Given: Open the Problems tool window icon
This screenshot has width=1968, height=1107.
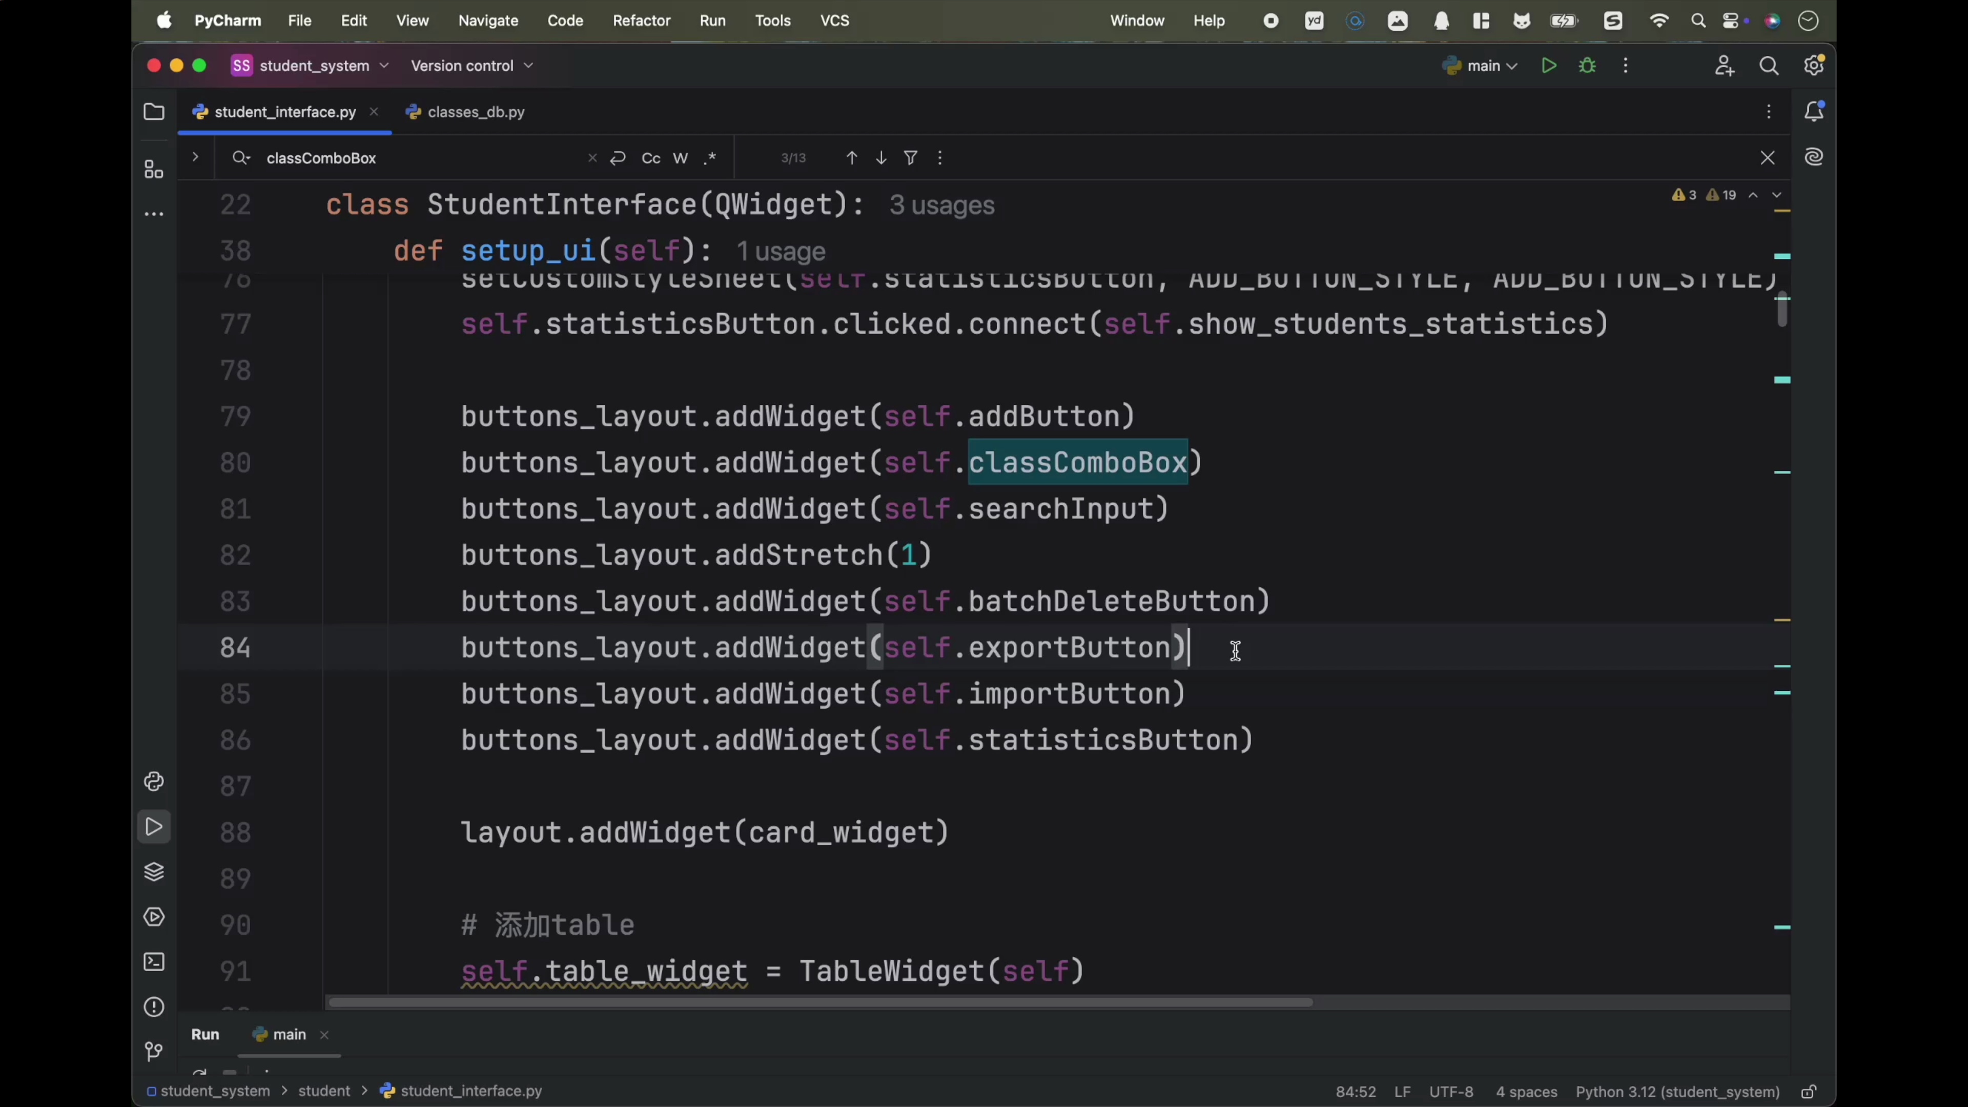Looking at the screenshot, I should (154, 1007).
